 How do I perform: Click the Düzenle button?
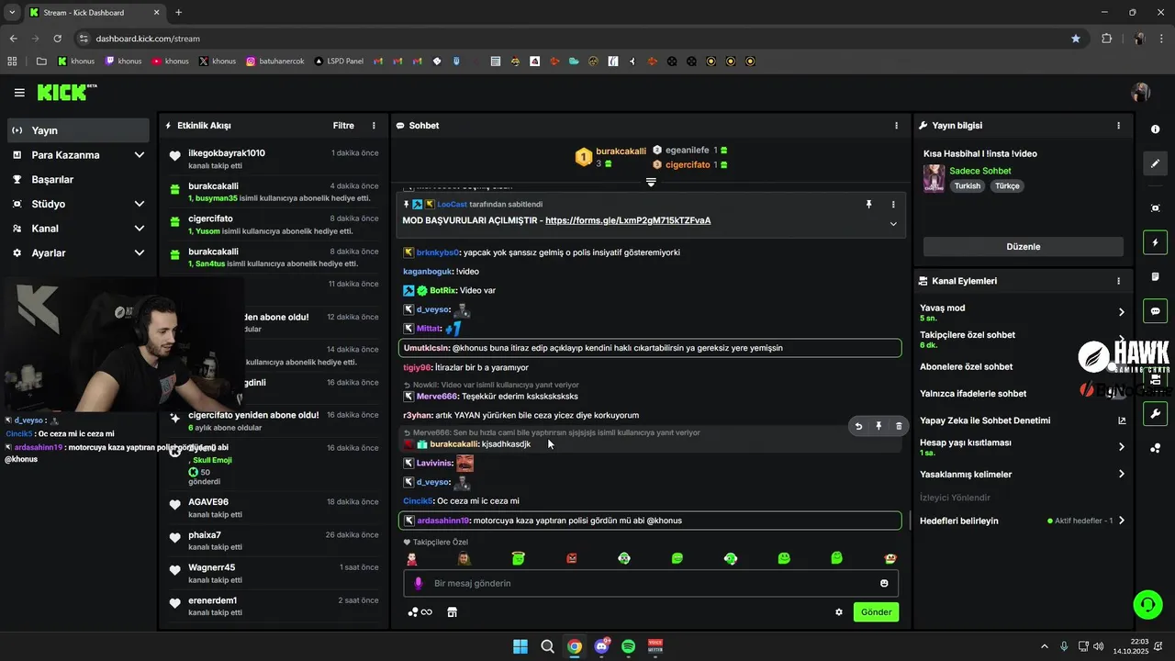point(1023,247)
